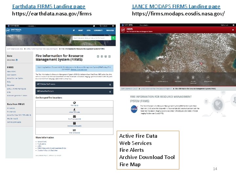
Task: Click the help question-mark icon in the Earthdata top bar
Action: point(113,26)
